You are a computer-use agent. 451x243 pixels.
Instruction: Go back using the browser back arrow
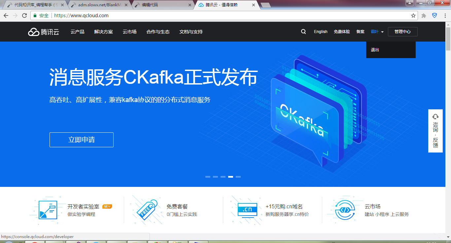pyautogui.click(x=6, y=16)
